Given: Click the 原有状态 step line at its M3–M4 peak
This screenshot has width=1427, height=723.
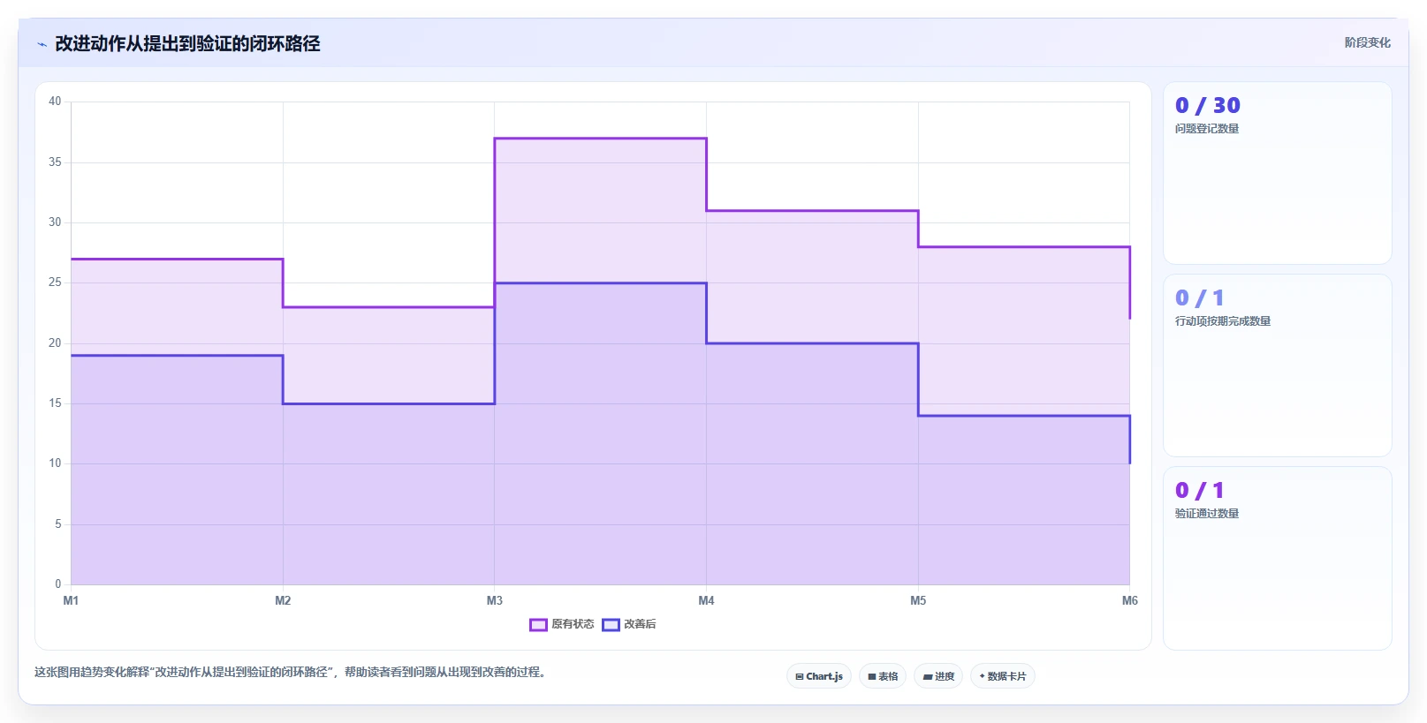Looking at the screenshot, I should tap(601, 139).
